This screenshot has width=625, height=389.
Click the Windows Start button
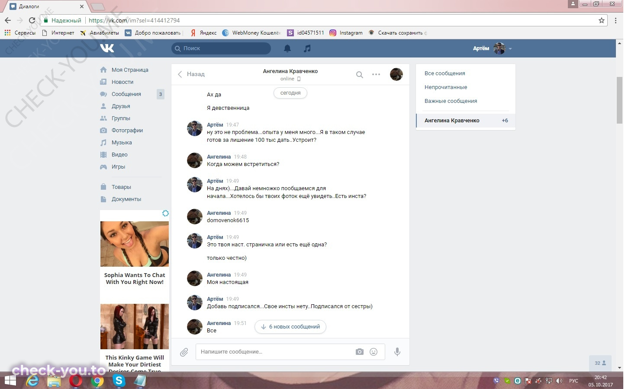(x=10, y=381)
